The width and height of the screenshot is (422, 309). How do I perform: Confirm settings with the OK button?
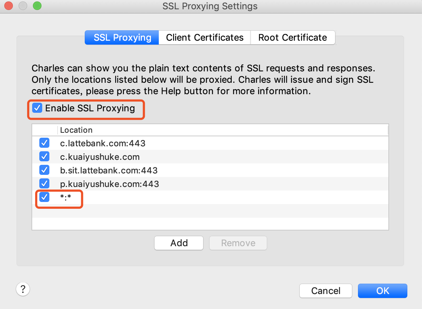[x=382, y=291]
